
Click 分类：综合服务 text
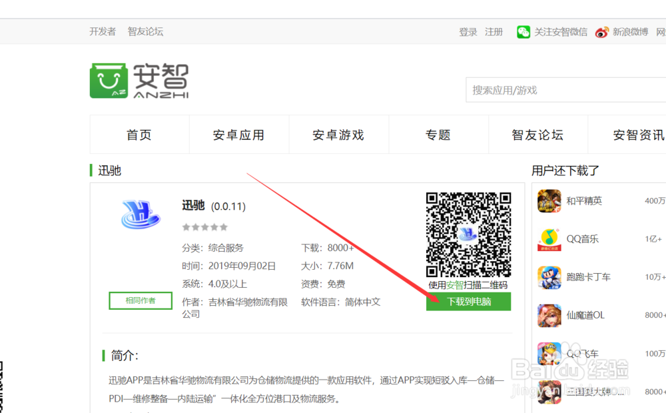pyautogui.click(x=213, y=248)
